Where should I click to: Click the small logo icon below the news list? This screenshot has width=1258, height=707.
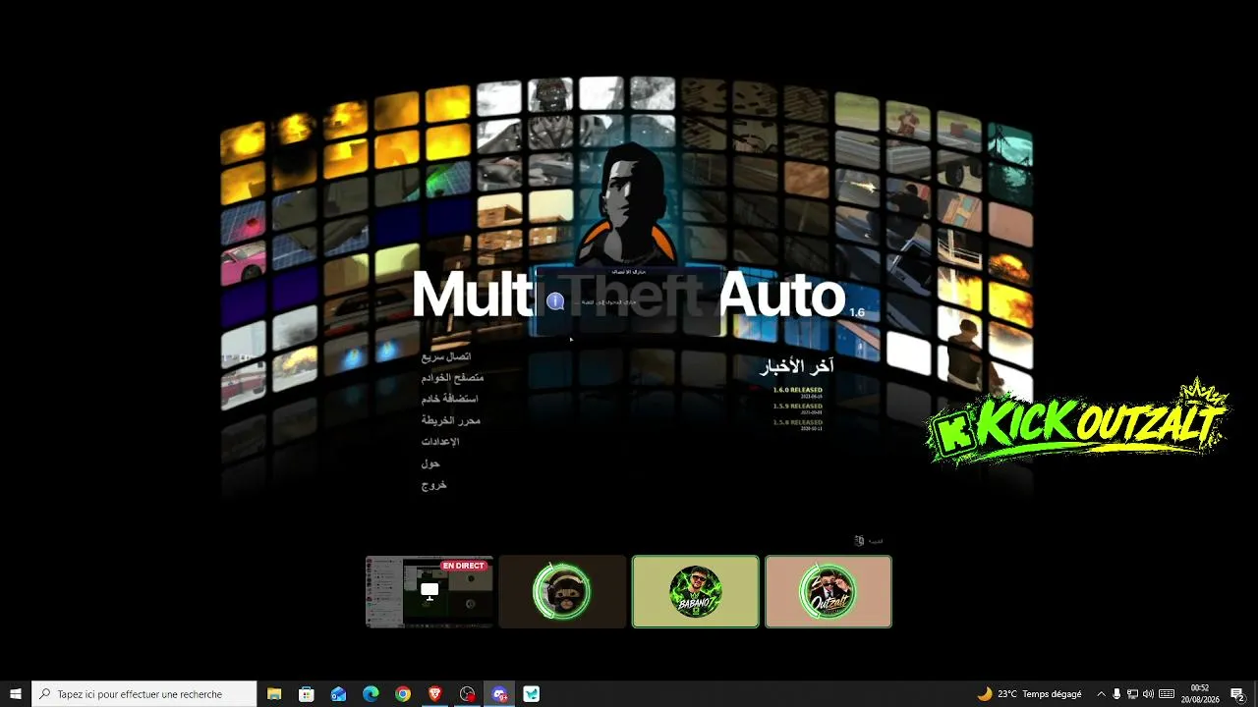tap(859, 541)
